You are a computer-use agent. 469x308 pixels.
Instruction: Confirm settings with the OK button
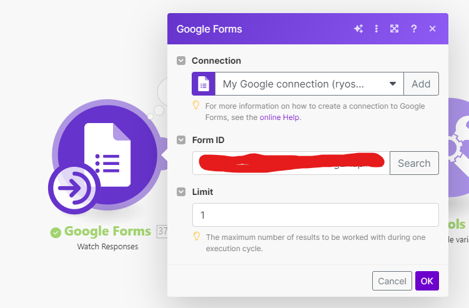pyautogui.click(x=427, y=281)
